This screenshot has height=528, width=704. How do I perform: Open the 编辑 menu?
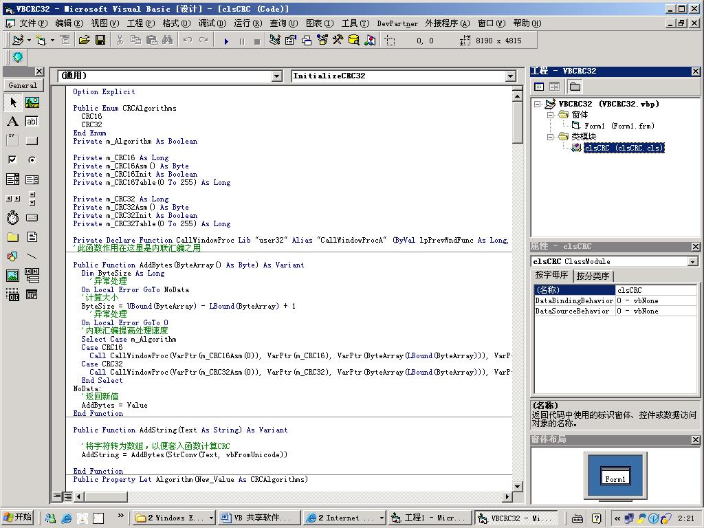[69, 23]
